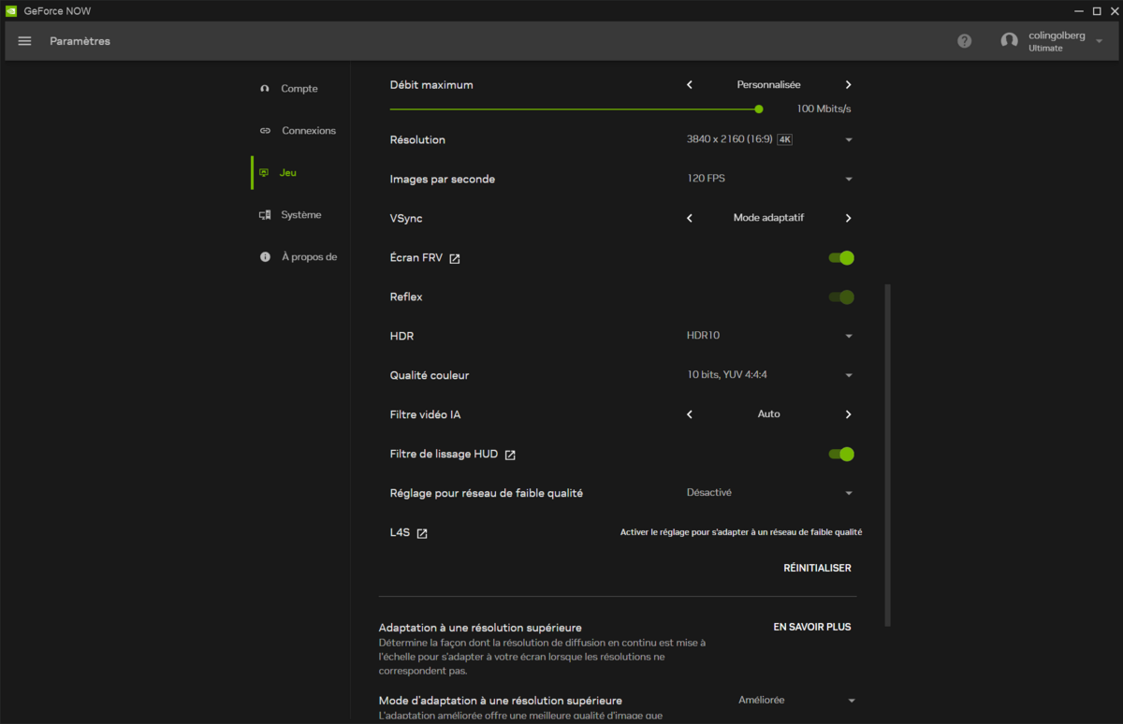1123x724 pixels.
Task: Open external link icon next to Filtre de lissage HUD
Action: pos(510,456)
